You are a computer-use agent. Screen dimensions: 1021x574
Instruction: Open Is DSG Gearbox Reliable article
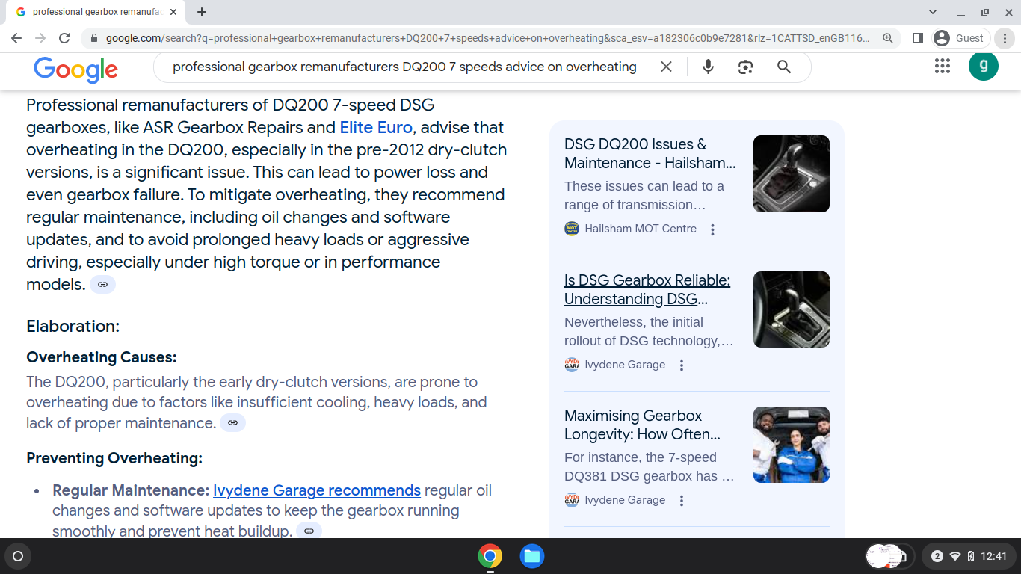(x=647, y=289)
